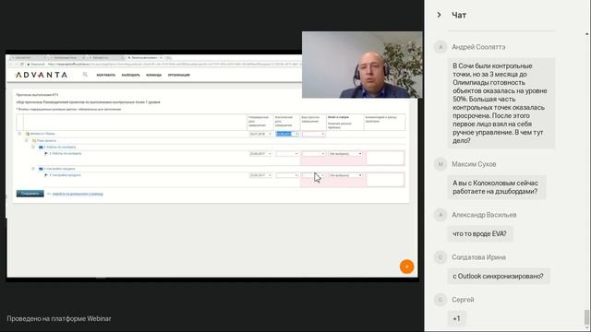
Task: Click the message 'с Outlook синхронизировано?'
Action: point(499,276)
